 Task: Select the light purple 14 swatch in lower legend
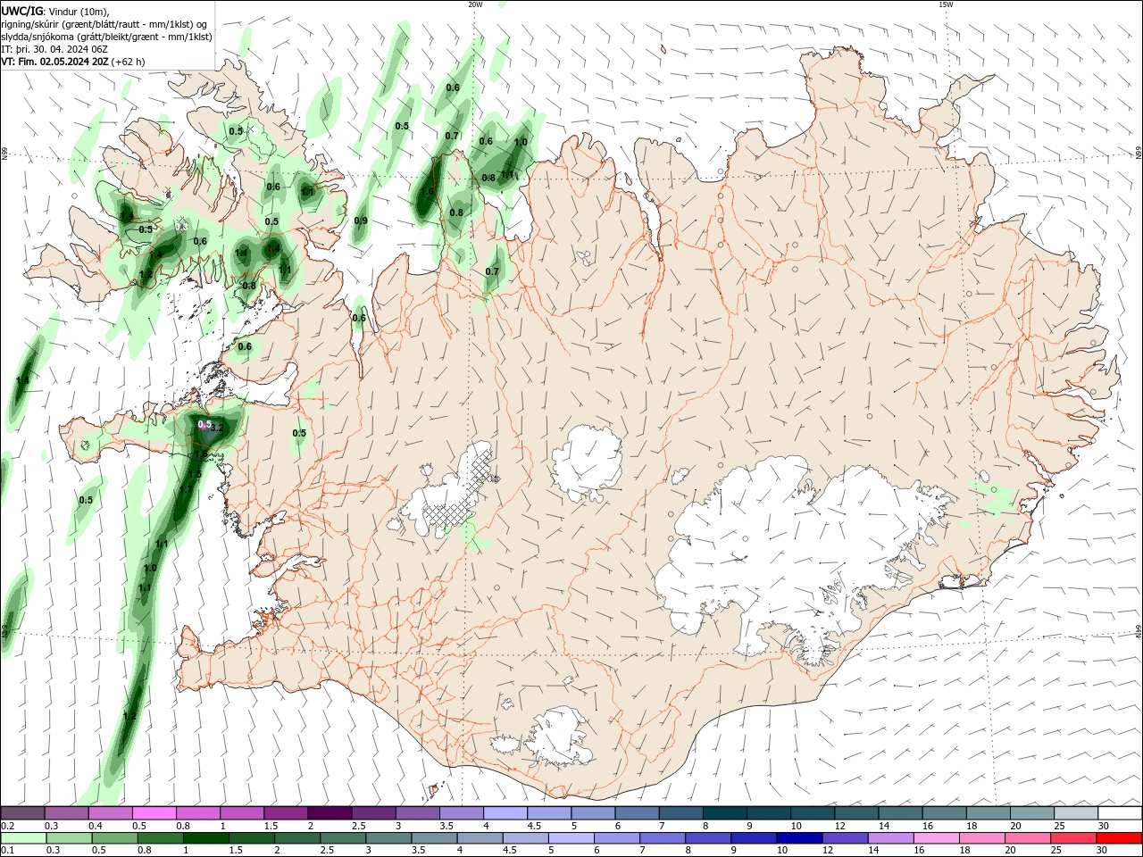pyautogui.click(x=890, y=838)
